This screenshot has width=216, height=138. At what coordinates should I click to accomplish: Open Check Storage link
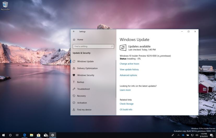point(127,104)
